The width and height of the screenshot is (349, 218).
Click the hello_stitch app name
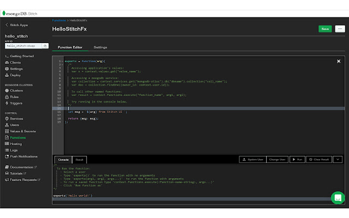point(16,36)
